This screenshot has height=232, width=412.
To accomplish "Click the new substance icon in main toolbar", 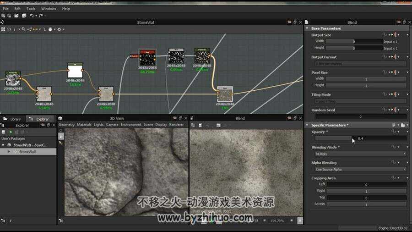I will coord(3,16).
